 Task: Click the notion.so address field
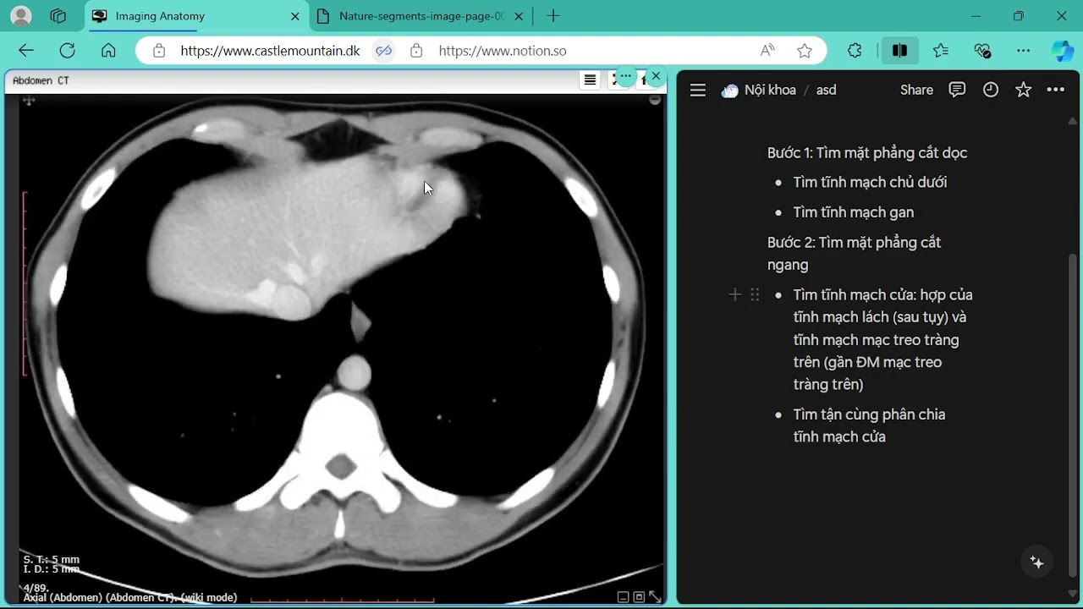coord(503,51)
